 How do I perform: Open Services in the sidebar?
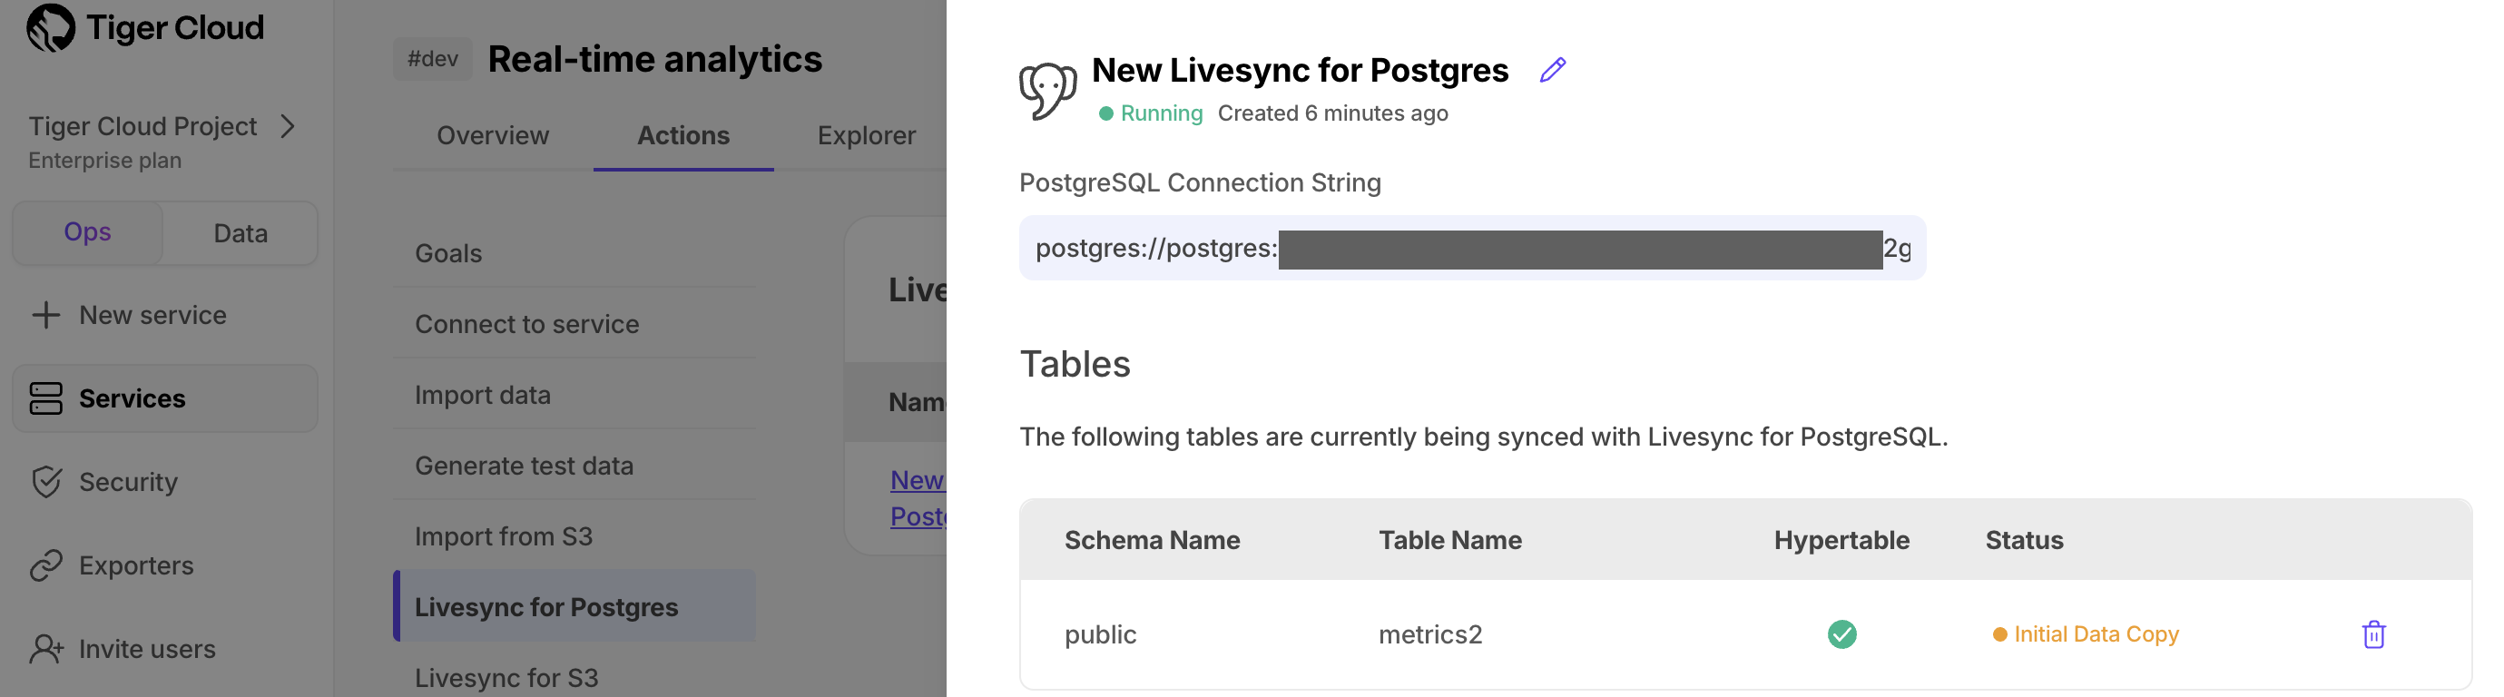coord(165,398)
